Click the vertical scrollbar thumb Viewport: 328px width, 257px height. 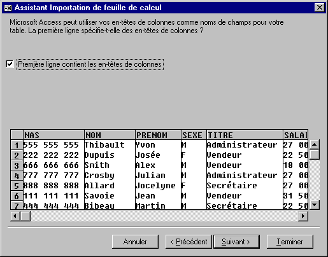coord(315,155)
